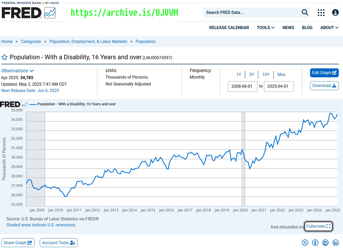
Task: Click the Share Graph button
Action: point(18,243)
